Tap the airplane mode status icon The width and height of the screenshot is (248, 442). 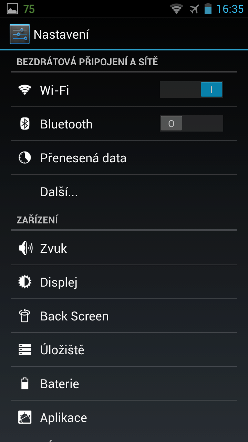click(195, 9)
